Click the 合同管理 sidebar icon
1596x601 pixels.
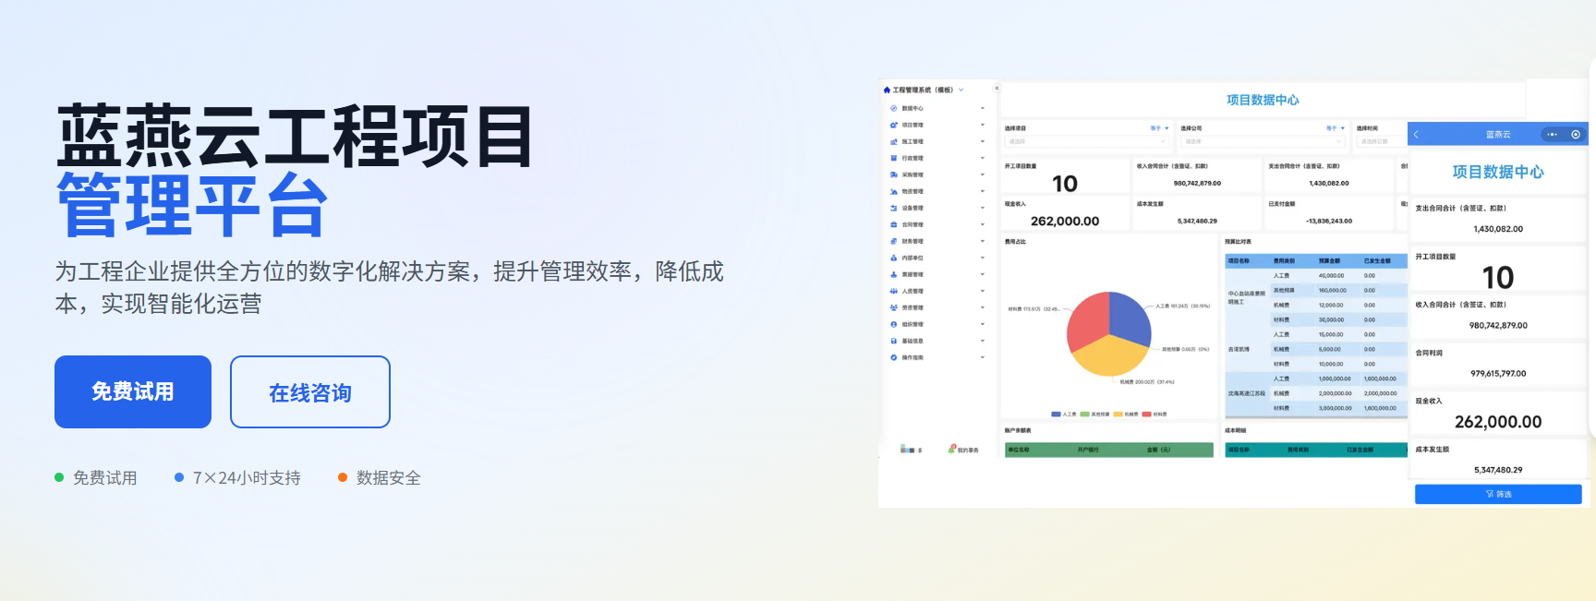click(x=893, y=224)
